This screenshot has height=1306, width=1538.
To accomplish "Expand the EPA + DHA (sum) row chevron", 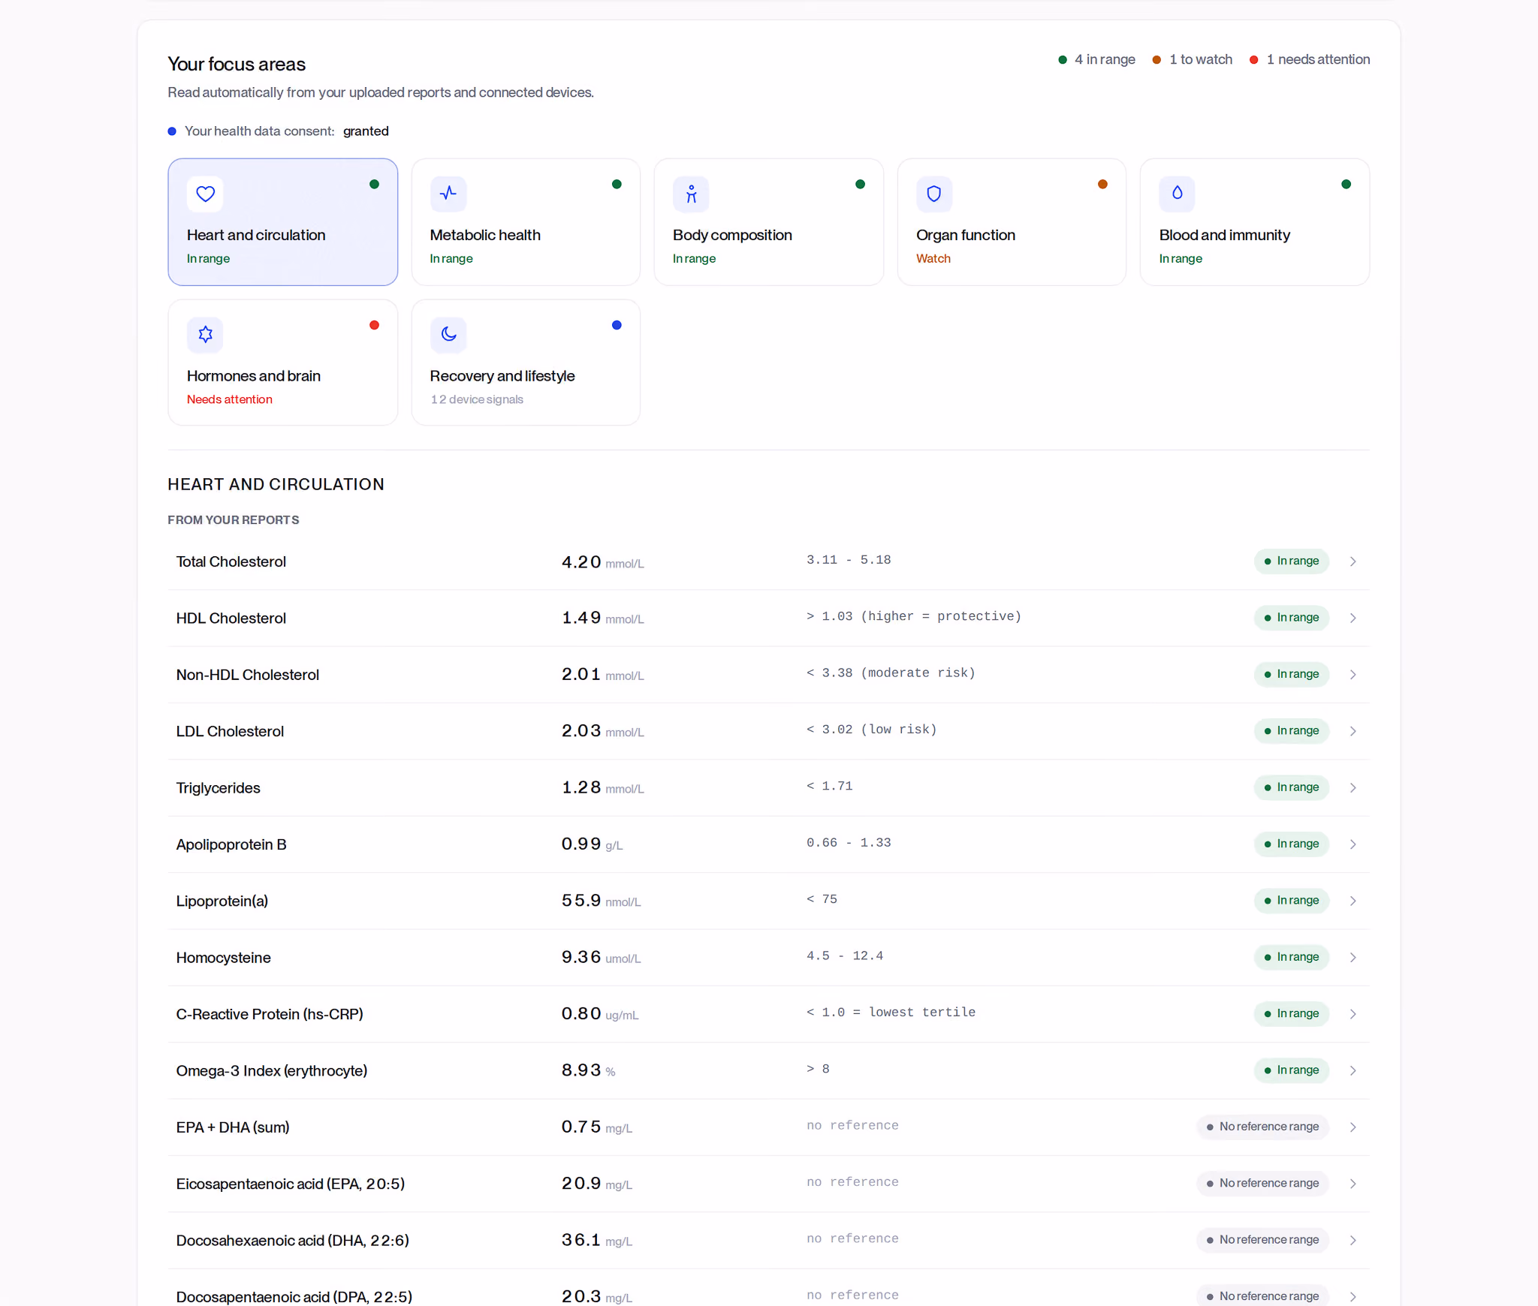I will [x=1353, y=1127].
